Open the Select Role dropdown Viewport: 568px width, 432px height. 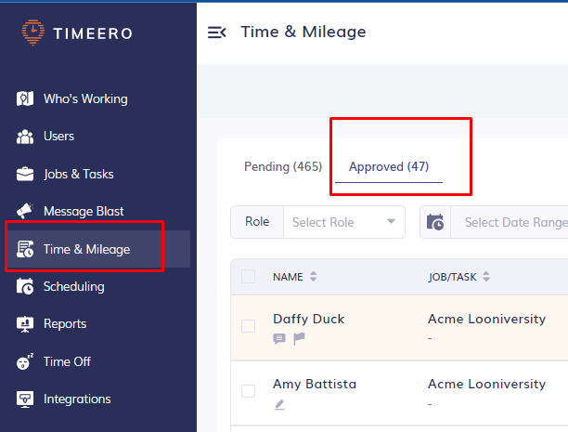tap(344, 222)
